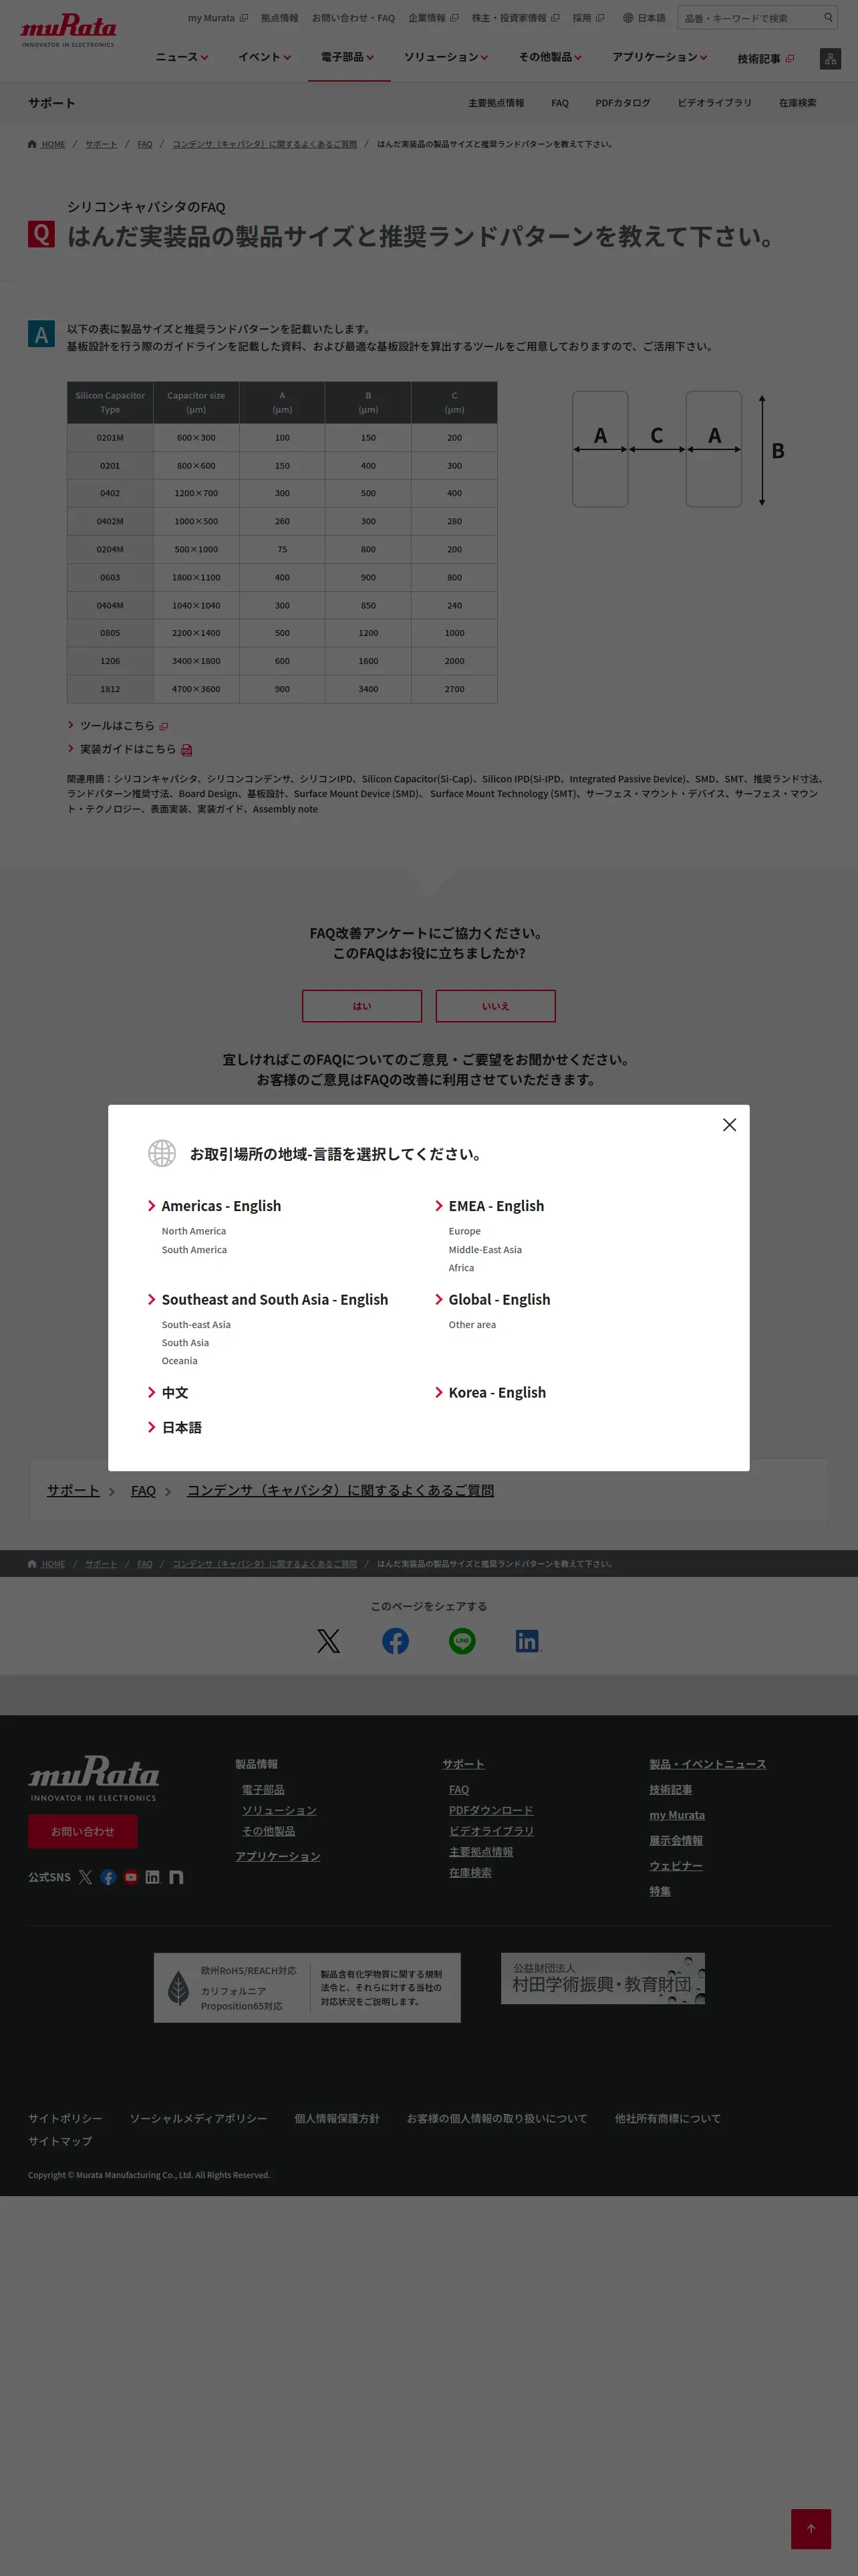Open サイトマップ footer link

pos(60,2141)
